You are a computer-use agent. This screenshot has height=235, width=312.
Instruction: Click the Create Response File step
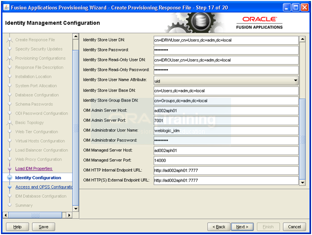(35, 40)
